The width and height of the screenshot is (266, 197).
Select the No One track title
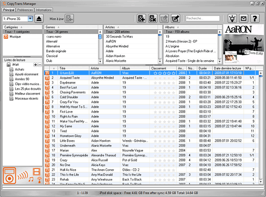(x=65, y=165)
